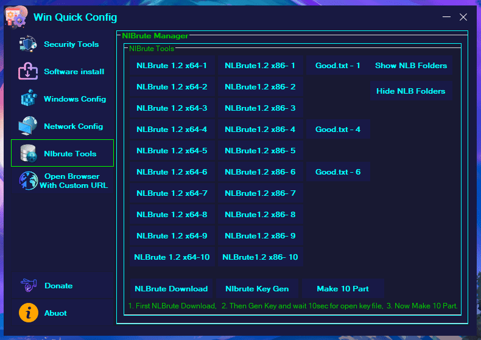Click the green instructions text at bottom
Image resolution: width=481 pixels, height=340 pixels.
tap(293, 306)
